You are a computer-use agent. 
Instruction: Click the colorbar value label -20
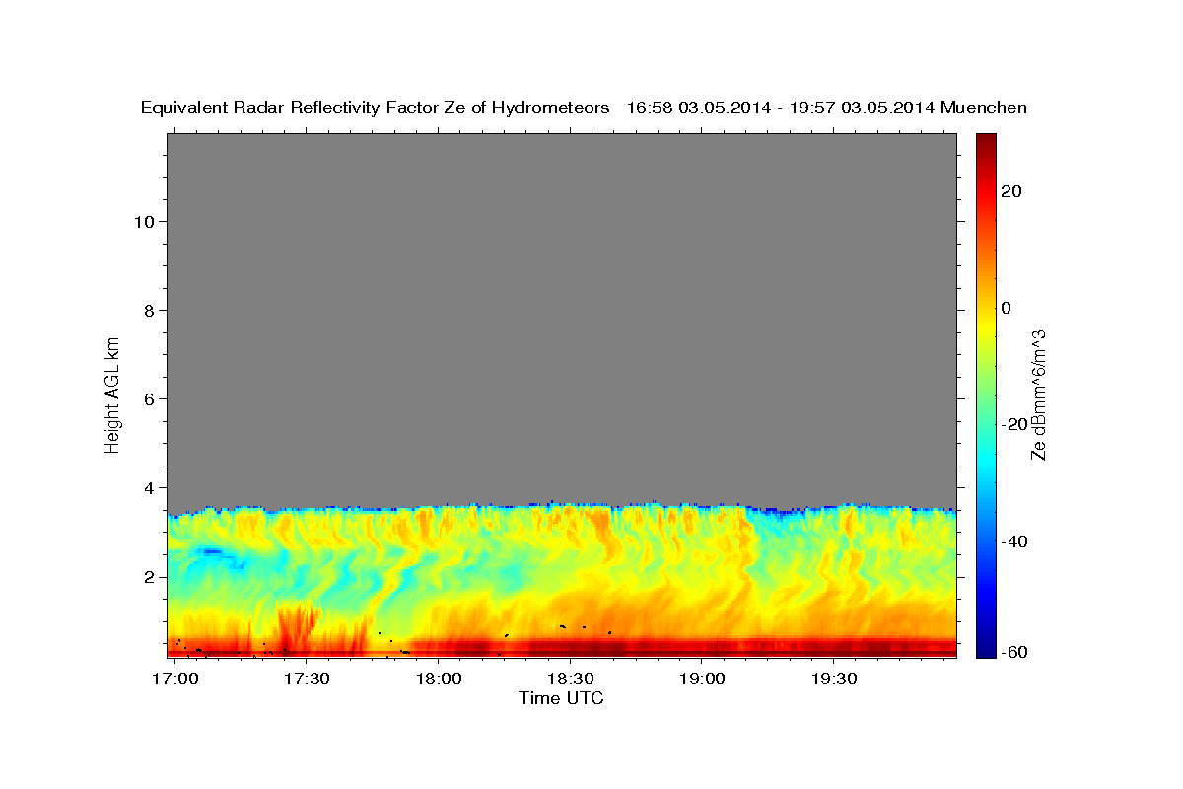click(x=1014, y=424)
